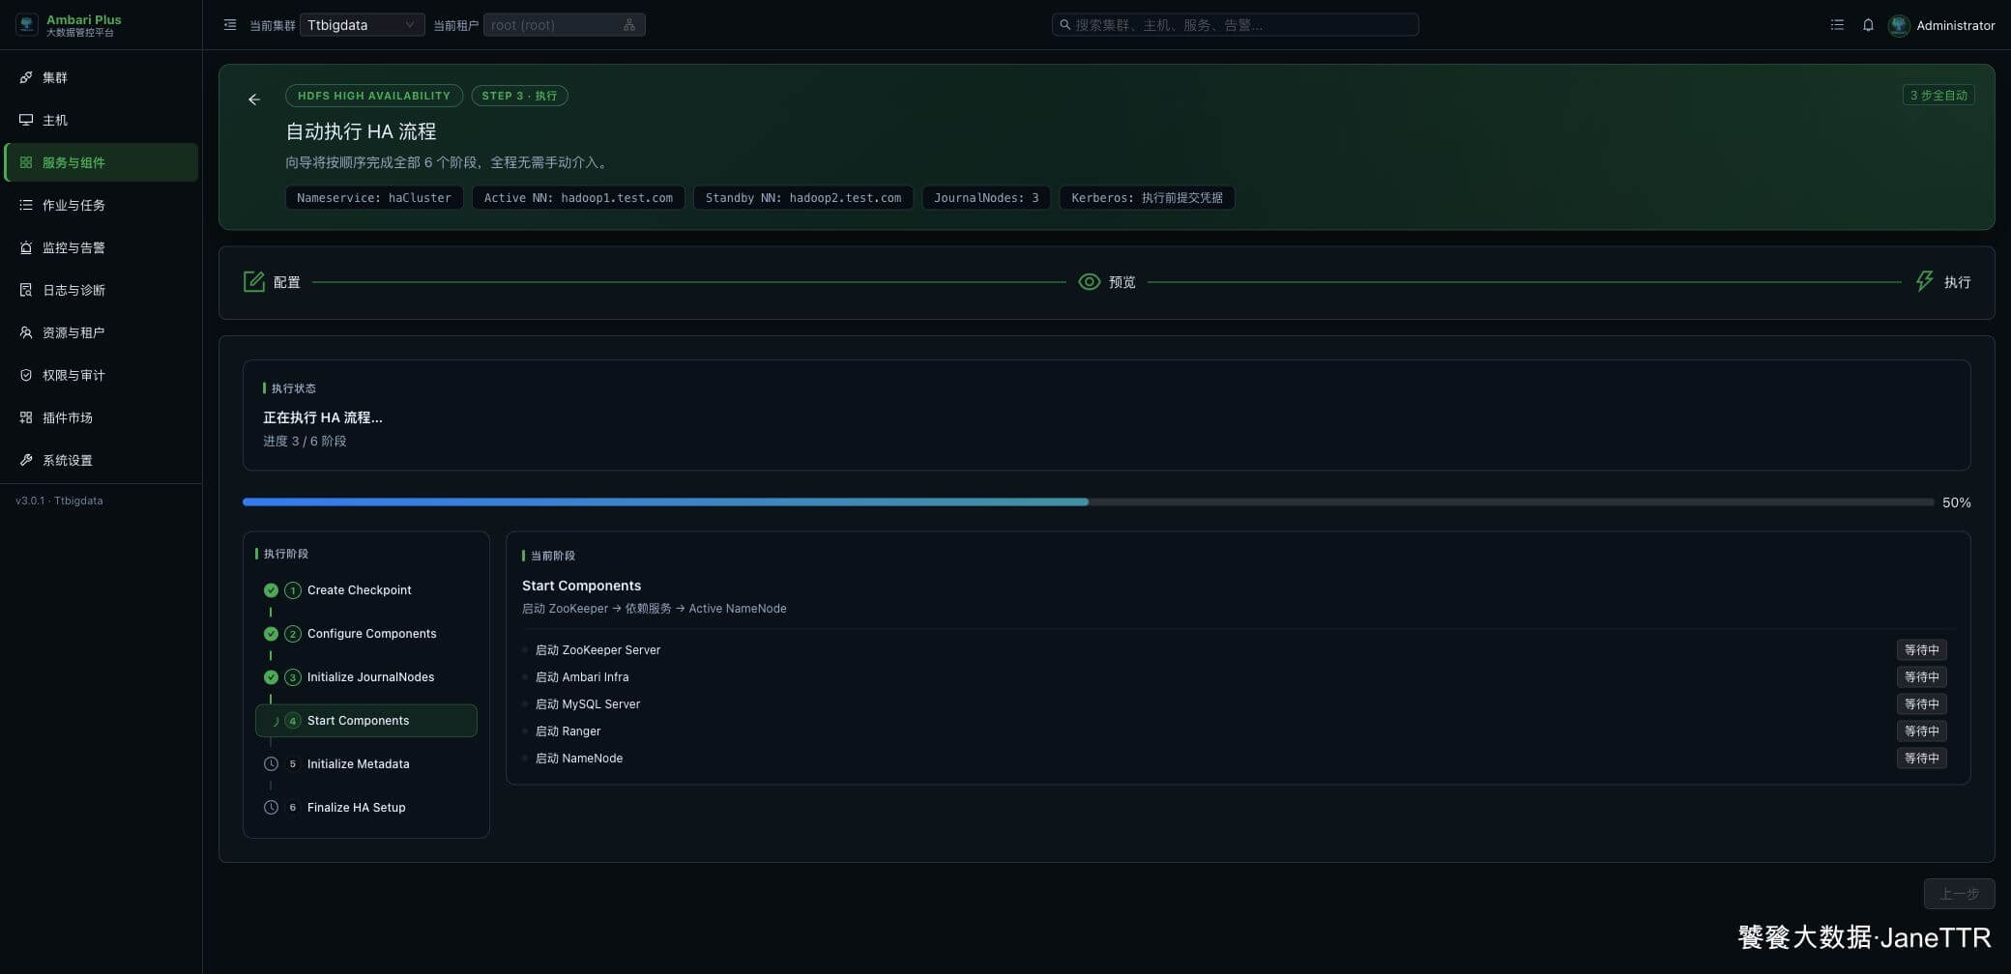This screenshot has width=2011, height=974.
Task: Select the Configure Components stage
Action: [365, 634]
